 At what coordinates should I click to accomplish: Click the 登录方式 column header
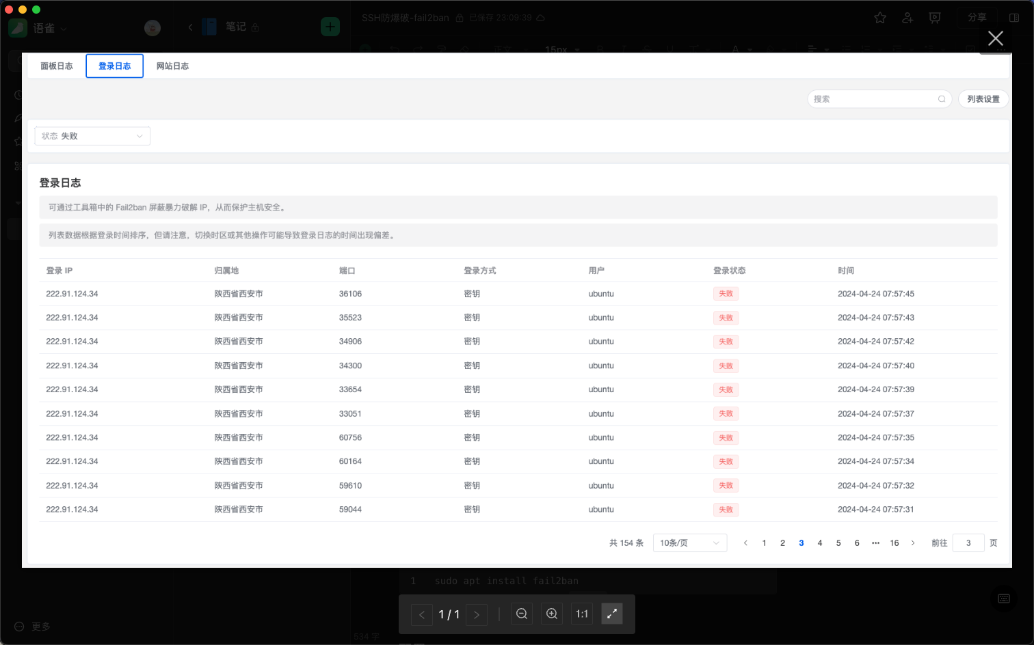pyautogui.click(x=480, y=271)
